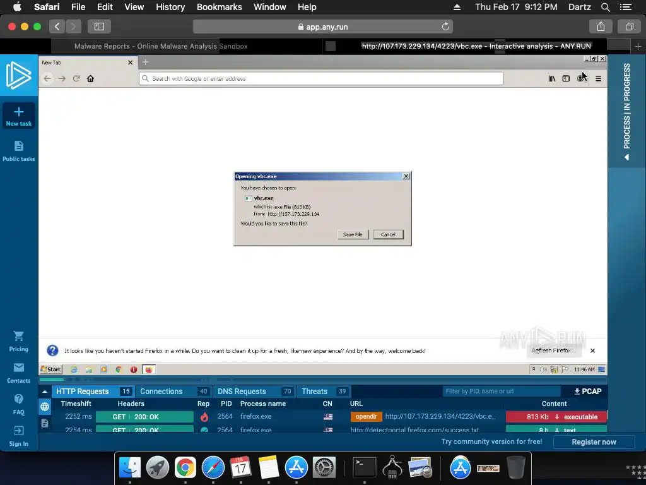
Task: Open the Bookmarks menu in menu bar
Action: [x=219, y=7]
